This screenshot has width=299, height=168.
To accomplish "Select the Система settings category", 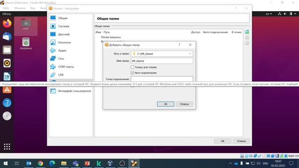I will click(x=71, y=26).
